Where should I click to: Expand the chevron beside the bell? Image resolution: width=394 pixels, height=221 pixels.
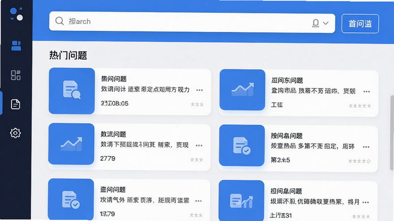click(x=326, y=23)
